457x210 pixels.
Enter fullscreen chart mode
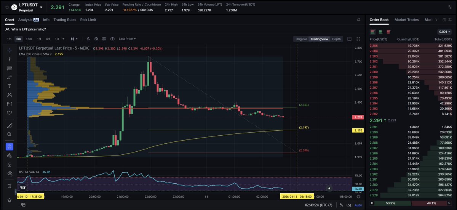tap(358, 39)
